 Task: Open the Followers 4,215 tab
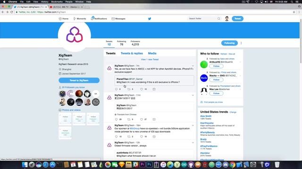coord(135,43)
